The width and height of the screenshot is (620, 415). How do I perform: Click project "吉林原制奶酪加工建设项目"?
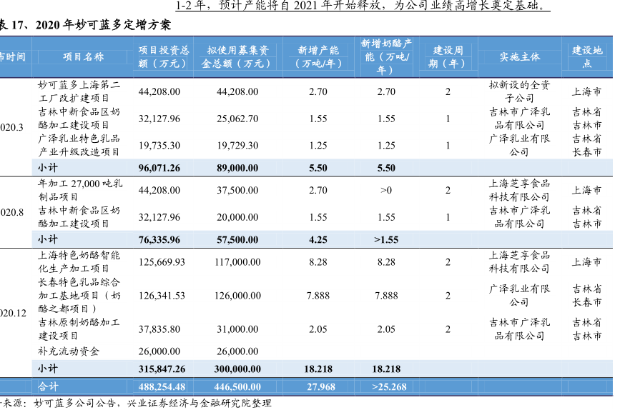click(79, 329)
